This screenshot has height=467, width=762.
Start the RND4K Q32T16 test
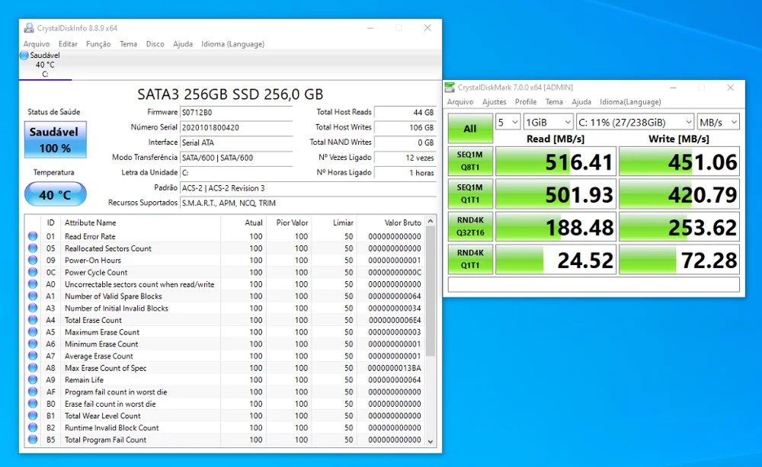[x=470, y=226]
